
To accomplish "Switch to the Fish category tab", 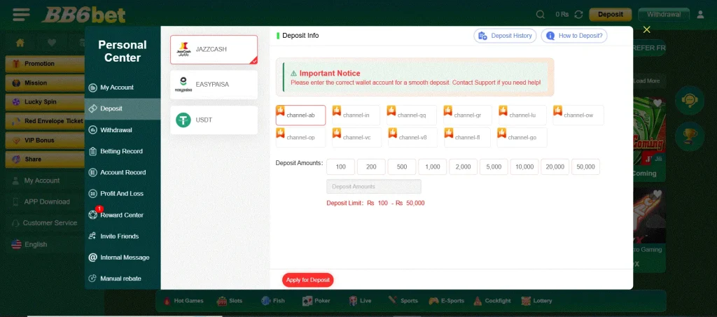I will (273, 301).
